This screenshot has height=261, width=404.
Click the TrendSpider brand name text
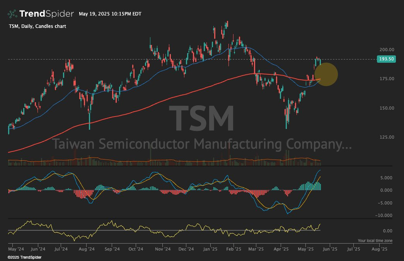[x=47, y=14]
